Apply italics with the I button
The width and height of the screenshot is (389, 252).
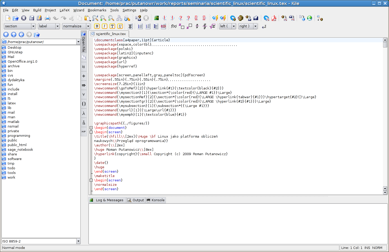point(105,26)
